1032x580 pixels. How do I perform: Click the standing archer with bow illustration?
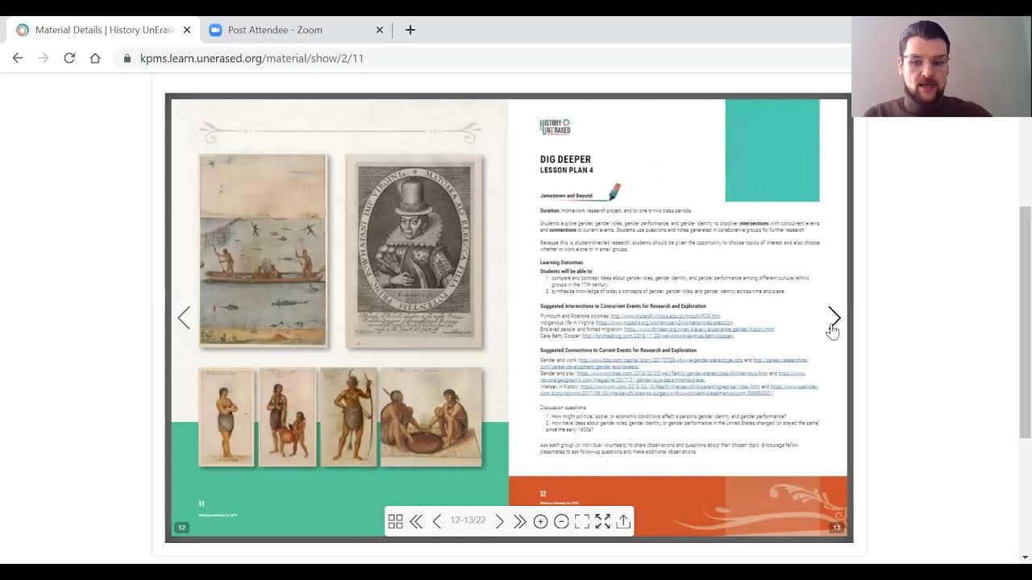[x=348, y=416]
